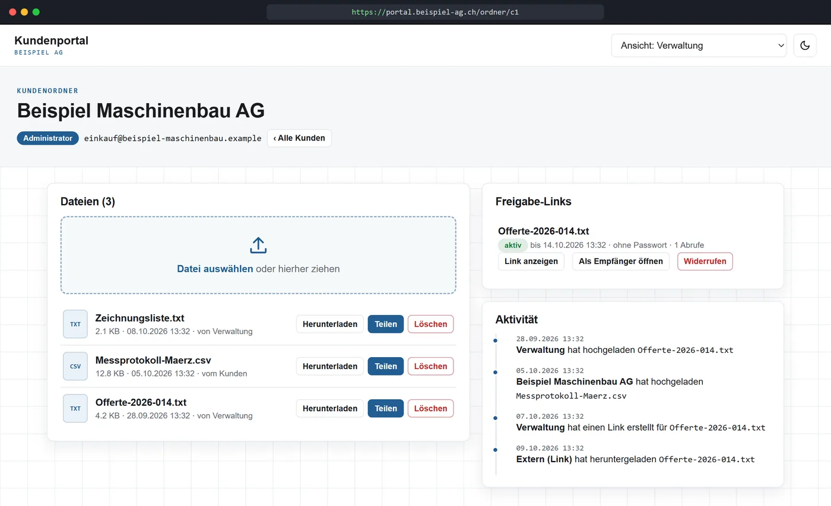Click activity entry dated 28.09.2026 13:32

coord(624,345)
